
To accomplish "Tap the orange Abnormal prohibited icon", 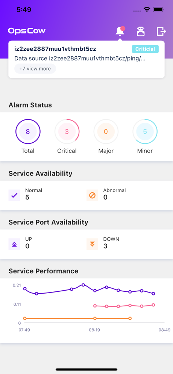I will pyautogui.click(x=92, y=195).
